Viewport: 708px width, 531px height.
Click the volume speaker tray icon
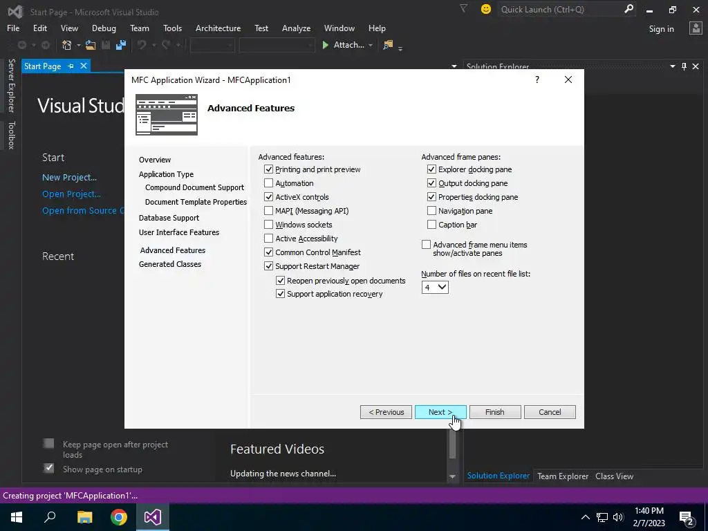[618, 517]
